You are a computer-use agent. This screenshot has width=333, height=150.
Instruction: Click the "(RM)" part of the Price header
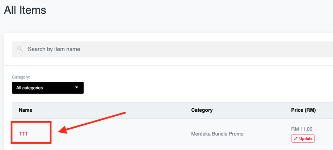pos(309,110)
